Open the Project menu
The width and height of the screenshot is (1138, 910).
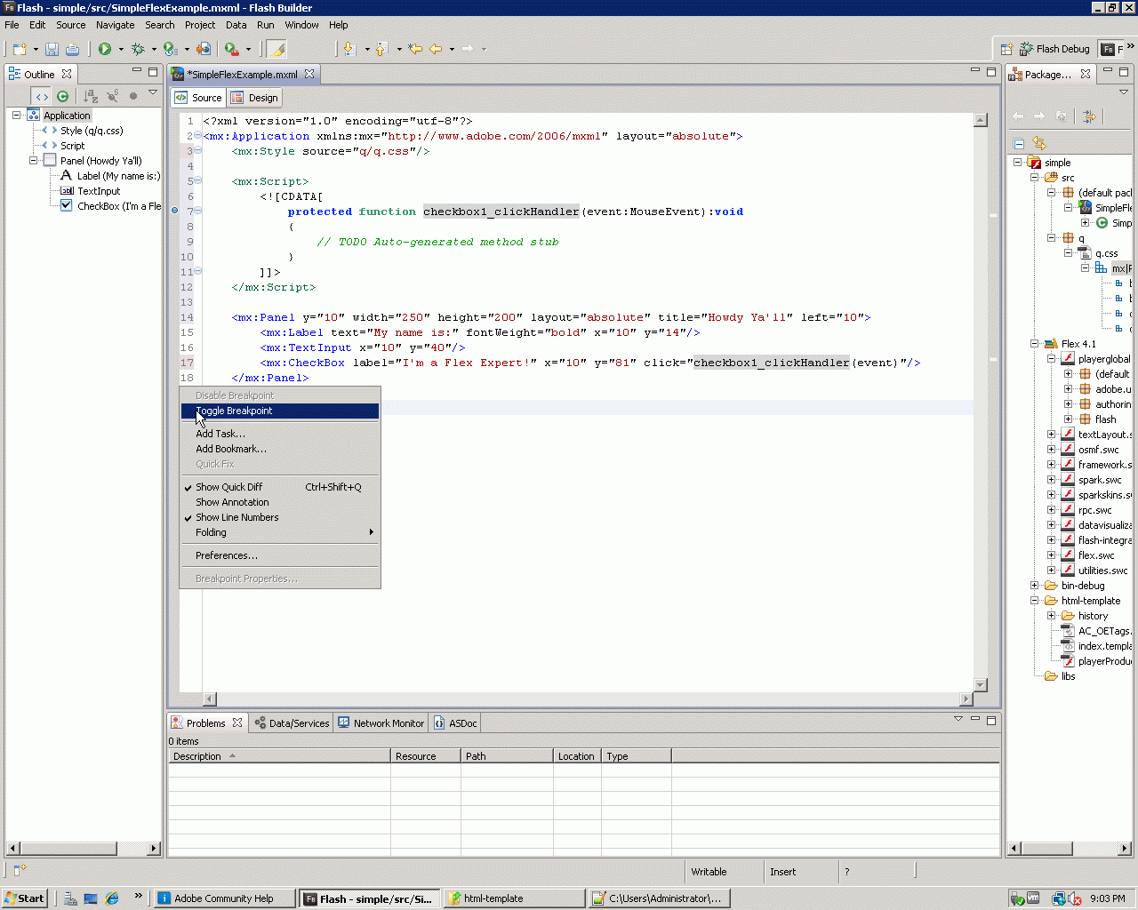point(200,25)
